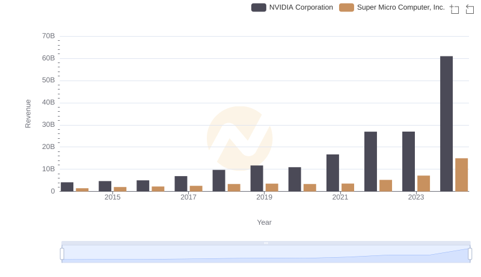Click the Super Micro bar above 2019
This screenshot has height=277, width=481.
tap(272, 187)
